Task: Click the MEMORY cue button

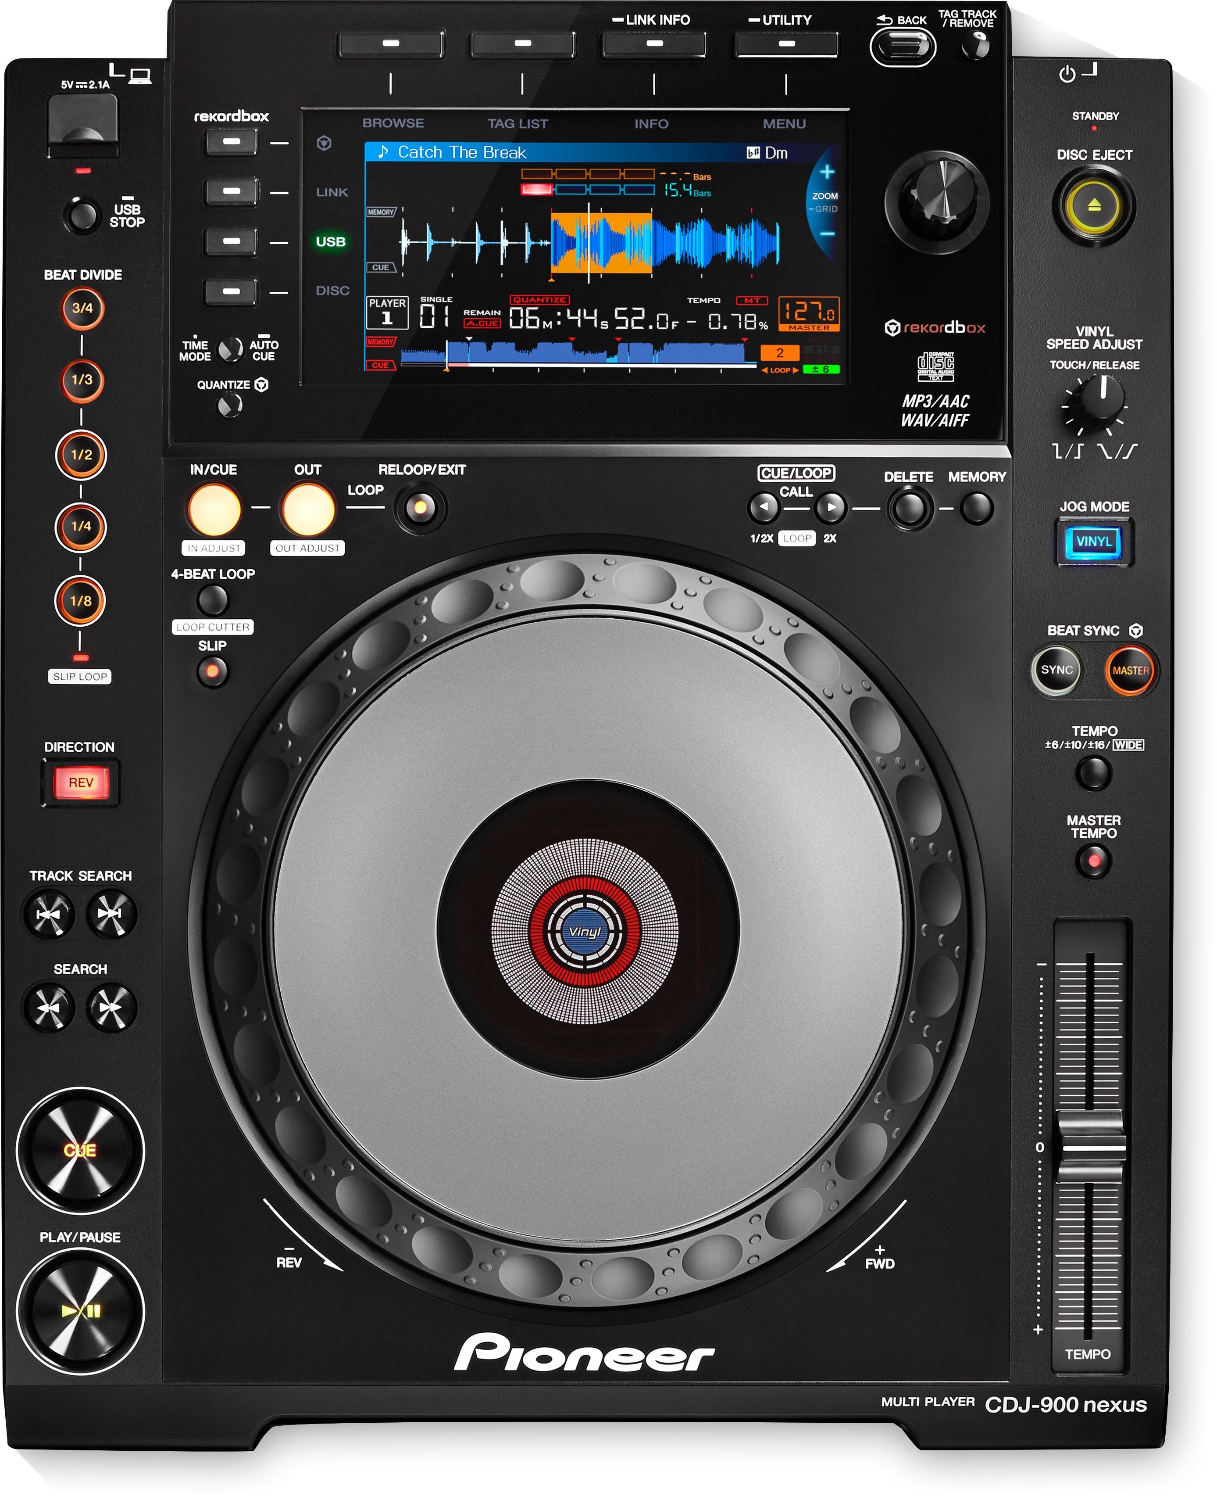Action: [x=977, y=508]
